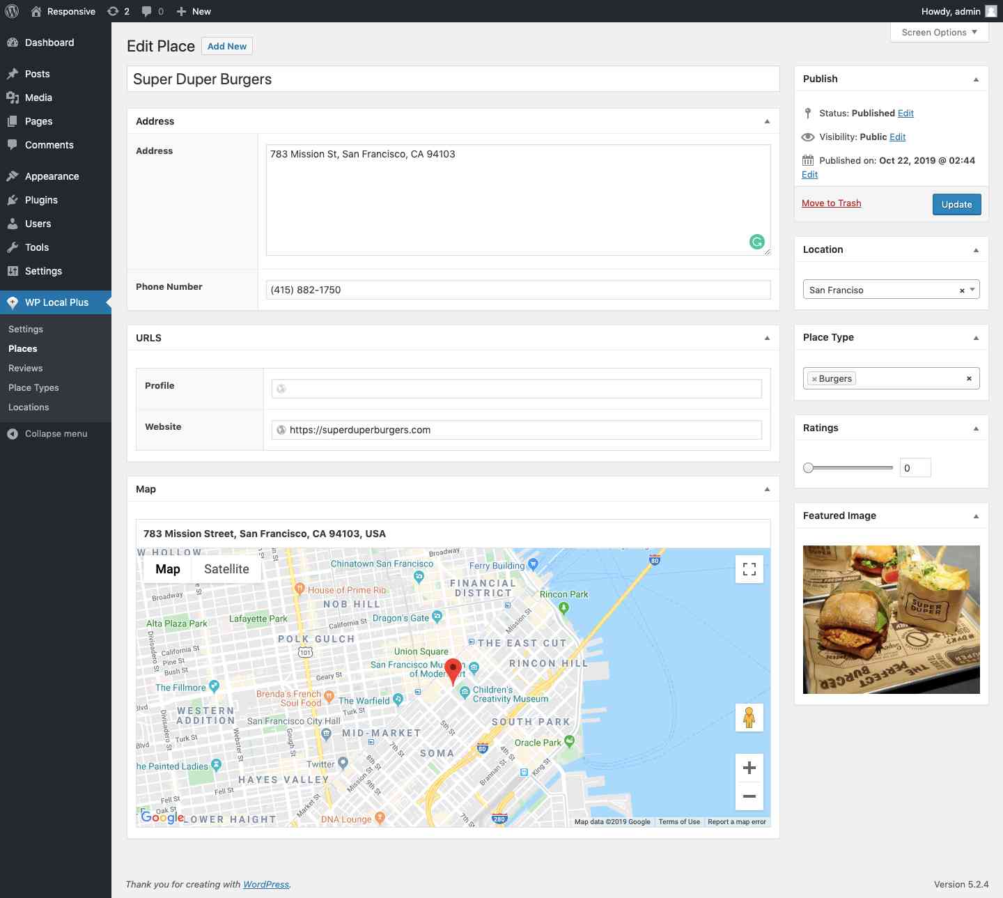Click the WordPress logo in the admin bar
The height and width of the screenshot is (898, 1003).
tap(10, 11)
